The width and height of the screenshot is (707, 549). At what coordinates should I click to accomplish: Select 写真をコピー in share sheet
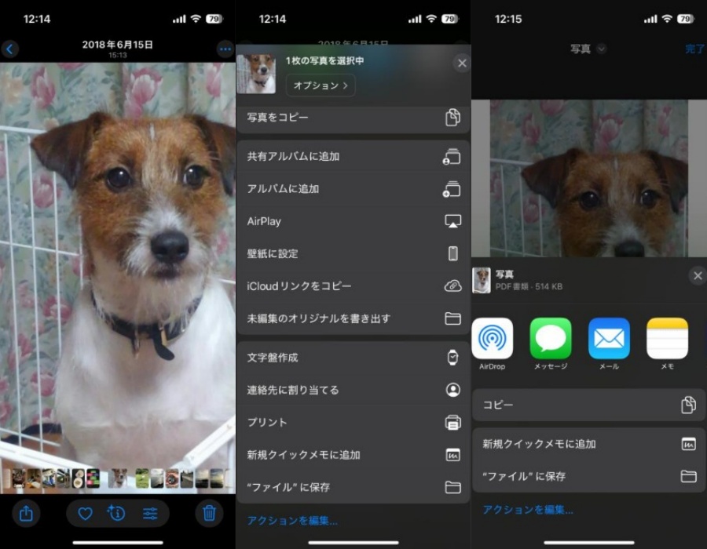point(353,118)
